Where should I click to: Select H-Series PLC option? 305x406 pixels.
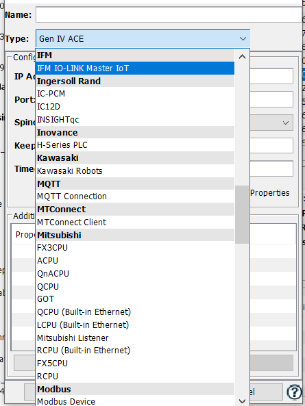[135, 145]
